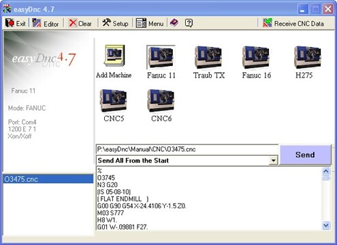Click the scroll up arrow of code preview
This screenshot has width=337, height=245.
point(326,171)
